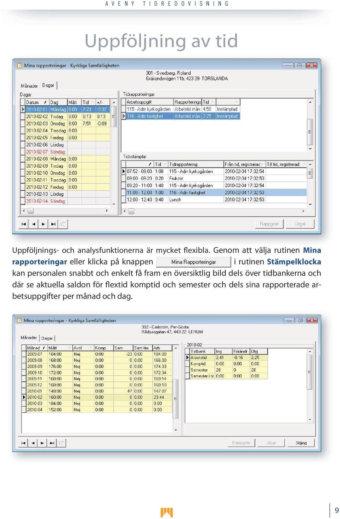Click down arrow of Tidsstämplar vertical scrollbar
Screen dimensions: 340x519
click(310, 204)
